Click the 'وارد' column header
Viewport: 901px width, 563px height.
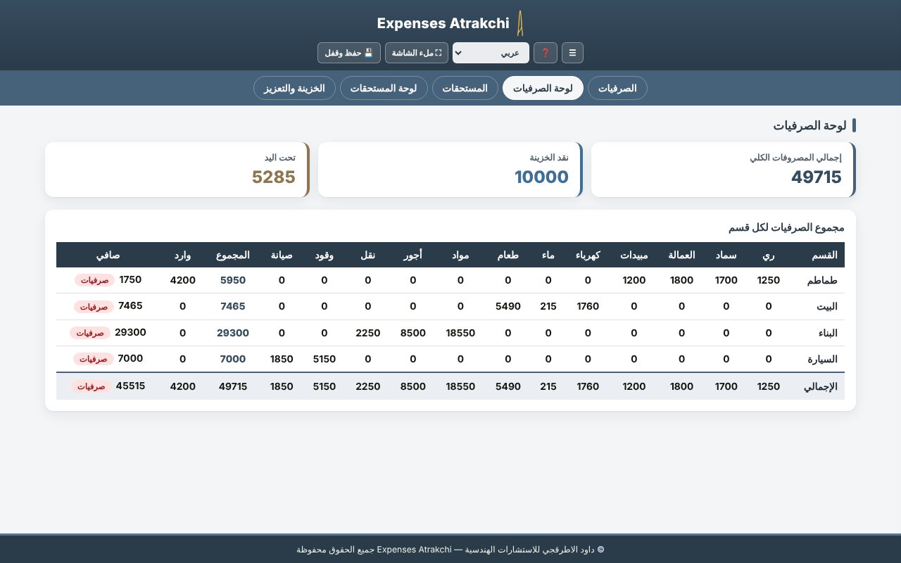click(183, 255)
